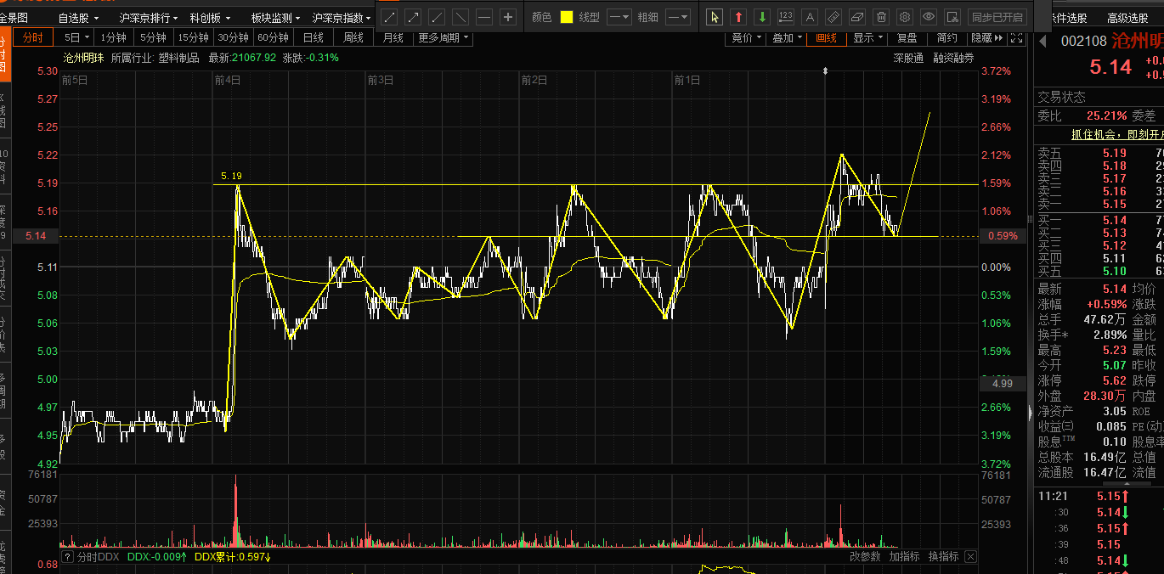Pick the red up-arrow marker tool

click(x=738, y=17)
